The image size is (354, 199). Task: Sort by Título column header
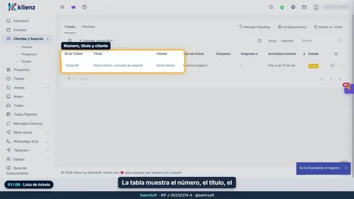(x=98, y=54)
